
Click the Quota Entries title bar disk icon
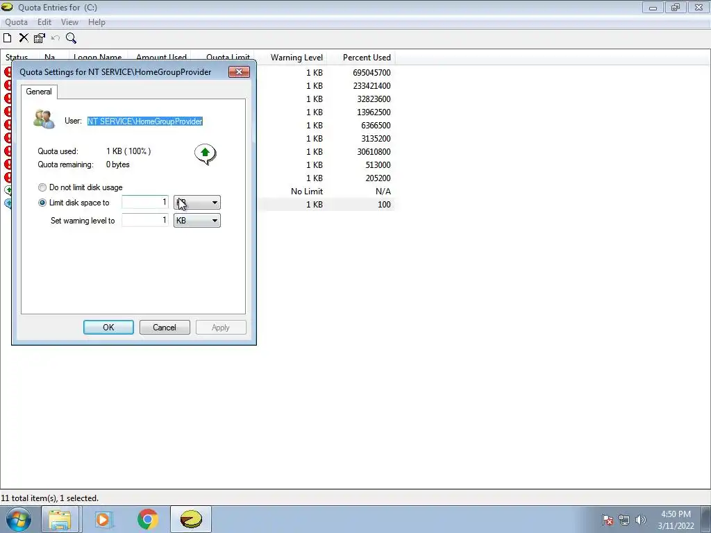pyautogui.click(x=7, y=7)
